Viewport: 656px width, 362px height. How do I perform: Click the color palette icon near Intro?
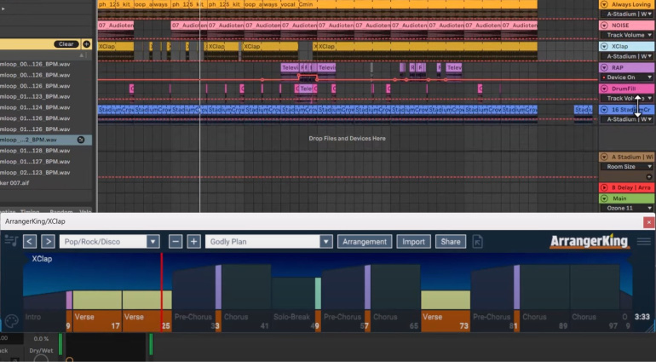click(x=11, y=321)
